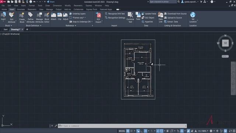Click Underlay Layers
Viewport: 236px width, 133px height.
click(77, 14)
